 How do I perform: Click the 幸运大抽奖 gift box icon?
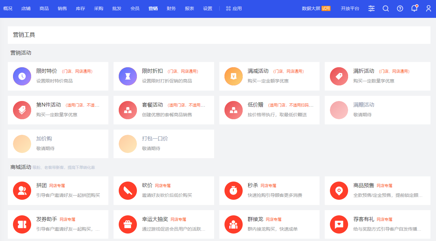(x=128, y=224)
